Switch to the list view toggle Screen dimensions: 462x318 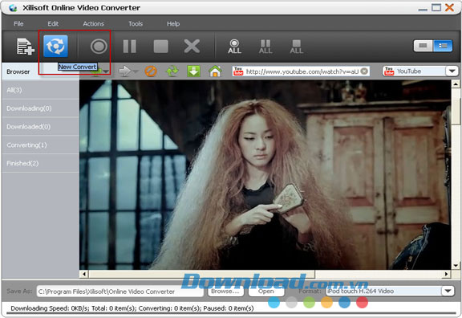click(x=443, y=46)
